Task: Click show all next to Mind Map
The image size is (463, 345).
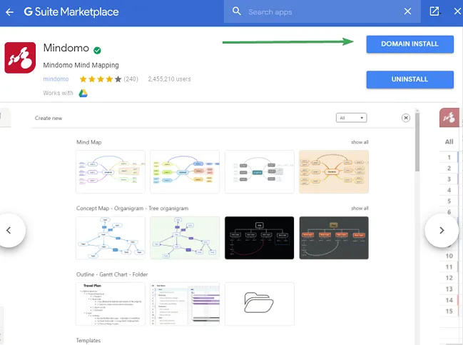Action: point(360,142)
